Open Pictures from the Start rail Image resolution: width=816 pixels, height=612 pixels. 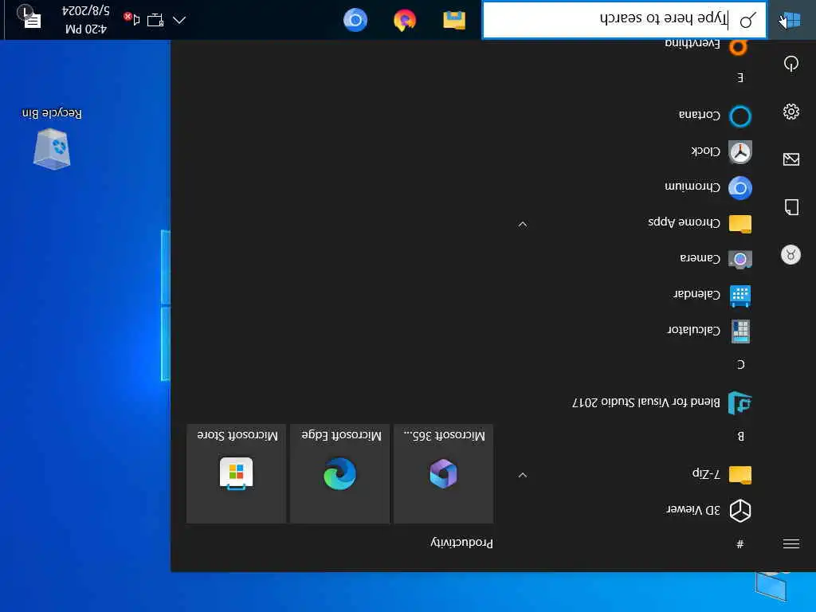click(791, 159)
